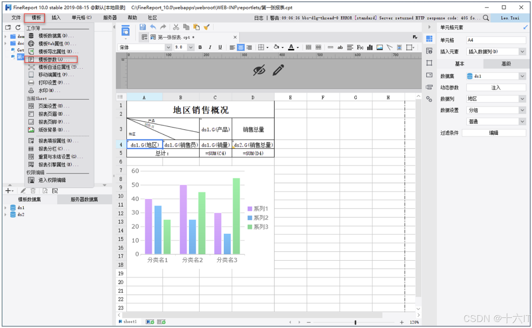Click the Format Painter brush icon

(207, 27)
